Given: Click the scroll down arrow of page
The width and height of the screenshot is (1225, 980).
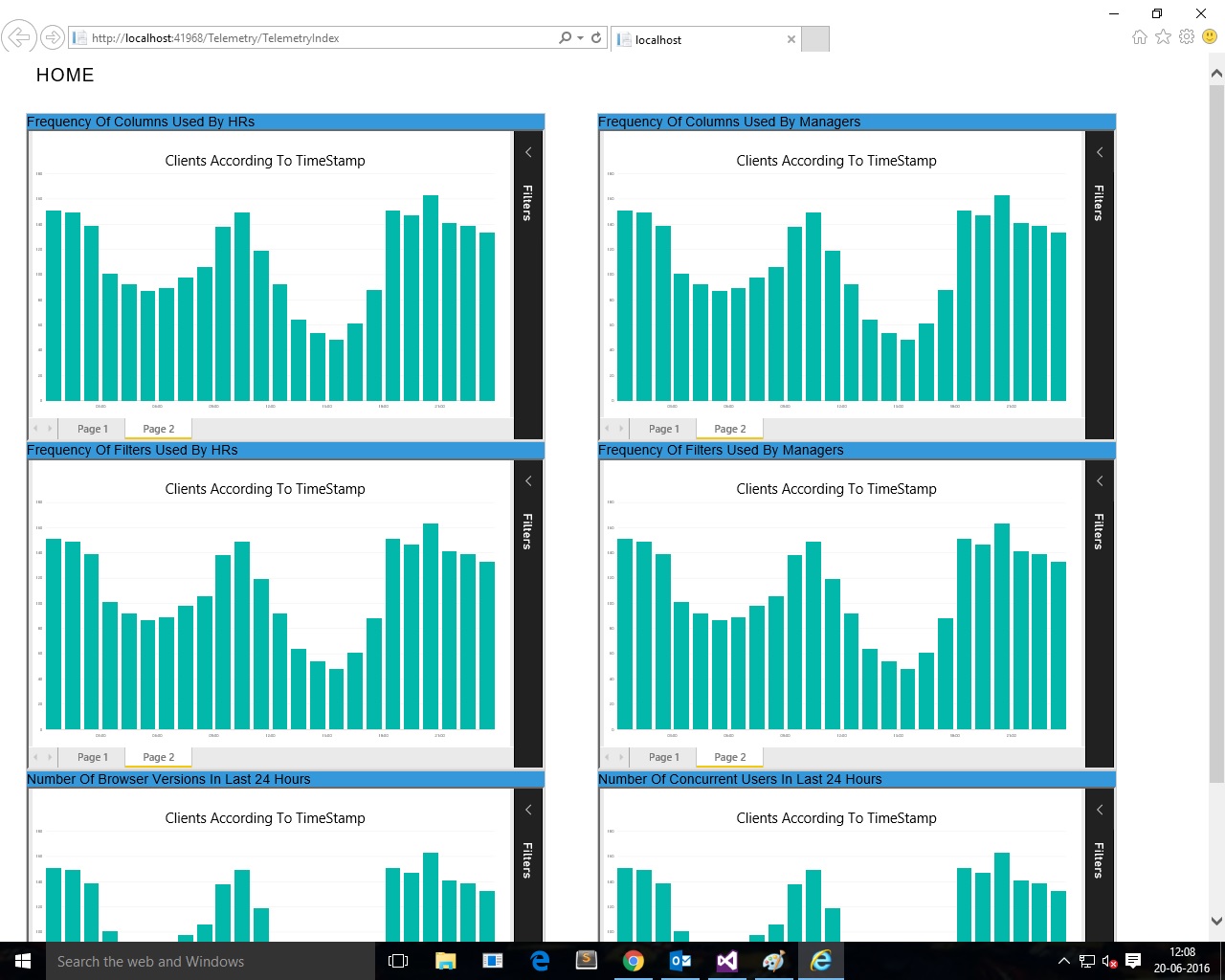Looking at the screenshot, I should [1216, 922].
